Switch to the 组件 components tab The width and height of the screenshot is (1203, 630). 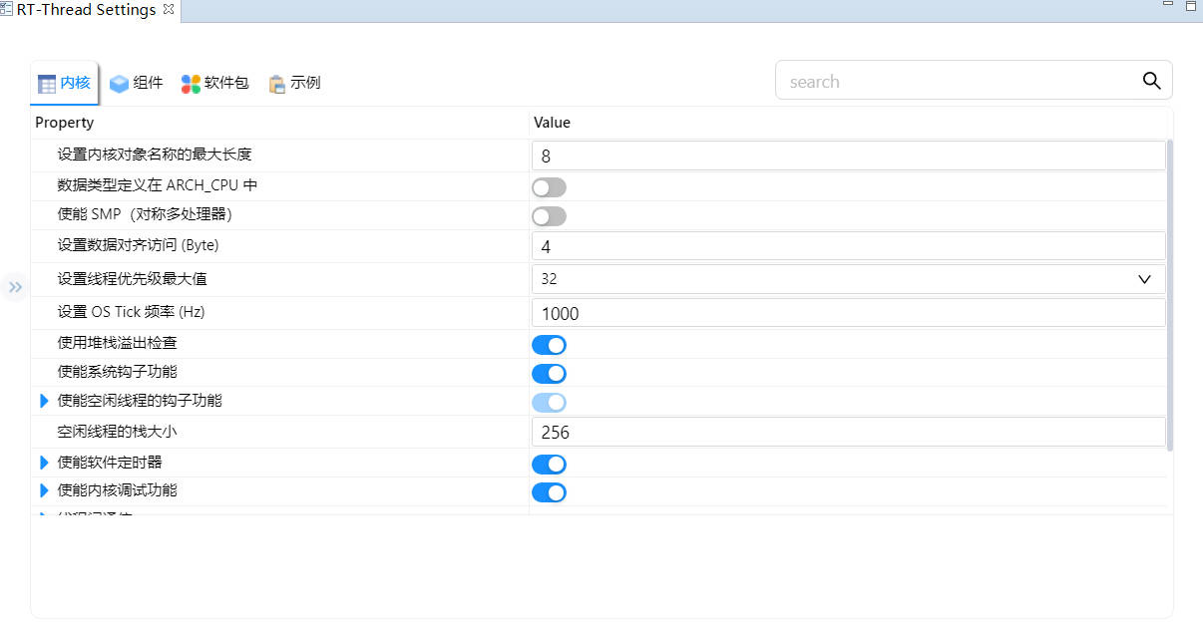pyautogui.click(x=137, y=83)
